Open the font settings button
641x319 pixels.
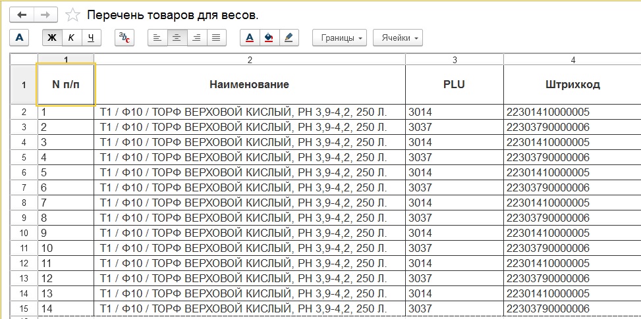19,38
